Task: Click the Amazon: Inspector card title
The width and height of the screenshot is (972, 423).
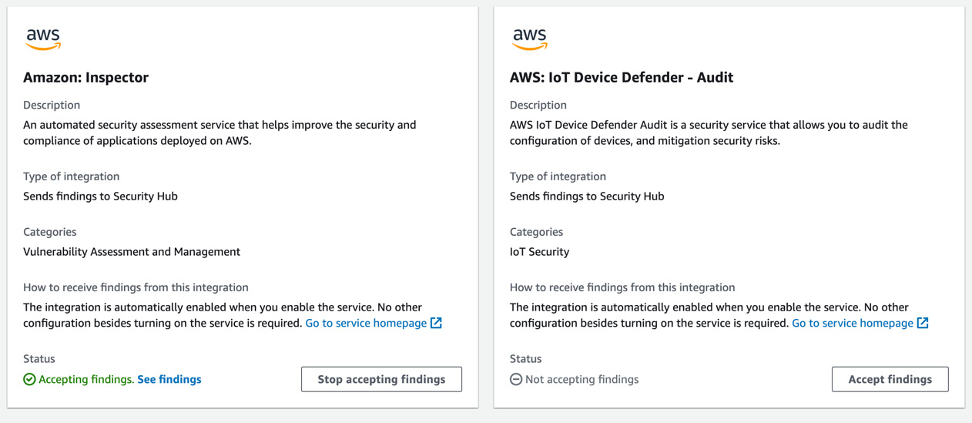Action: click(85, 77)
